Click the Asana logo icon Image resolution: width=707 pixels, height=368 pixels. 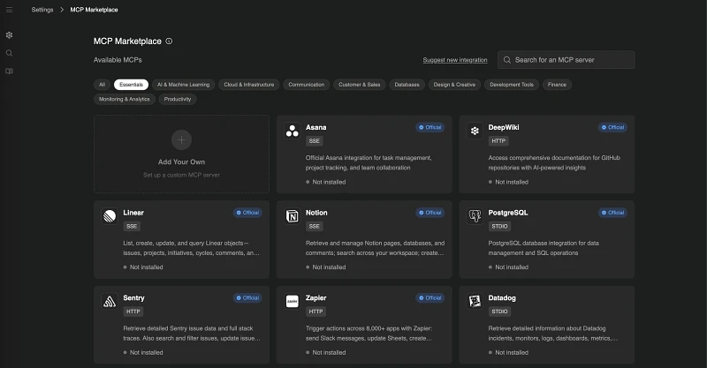click(x=293, y=131)
